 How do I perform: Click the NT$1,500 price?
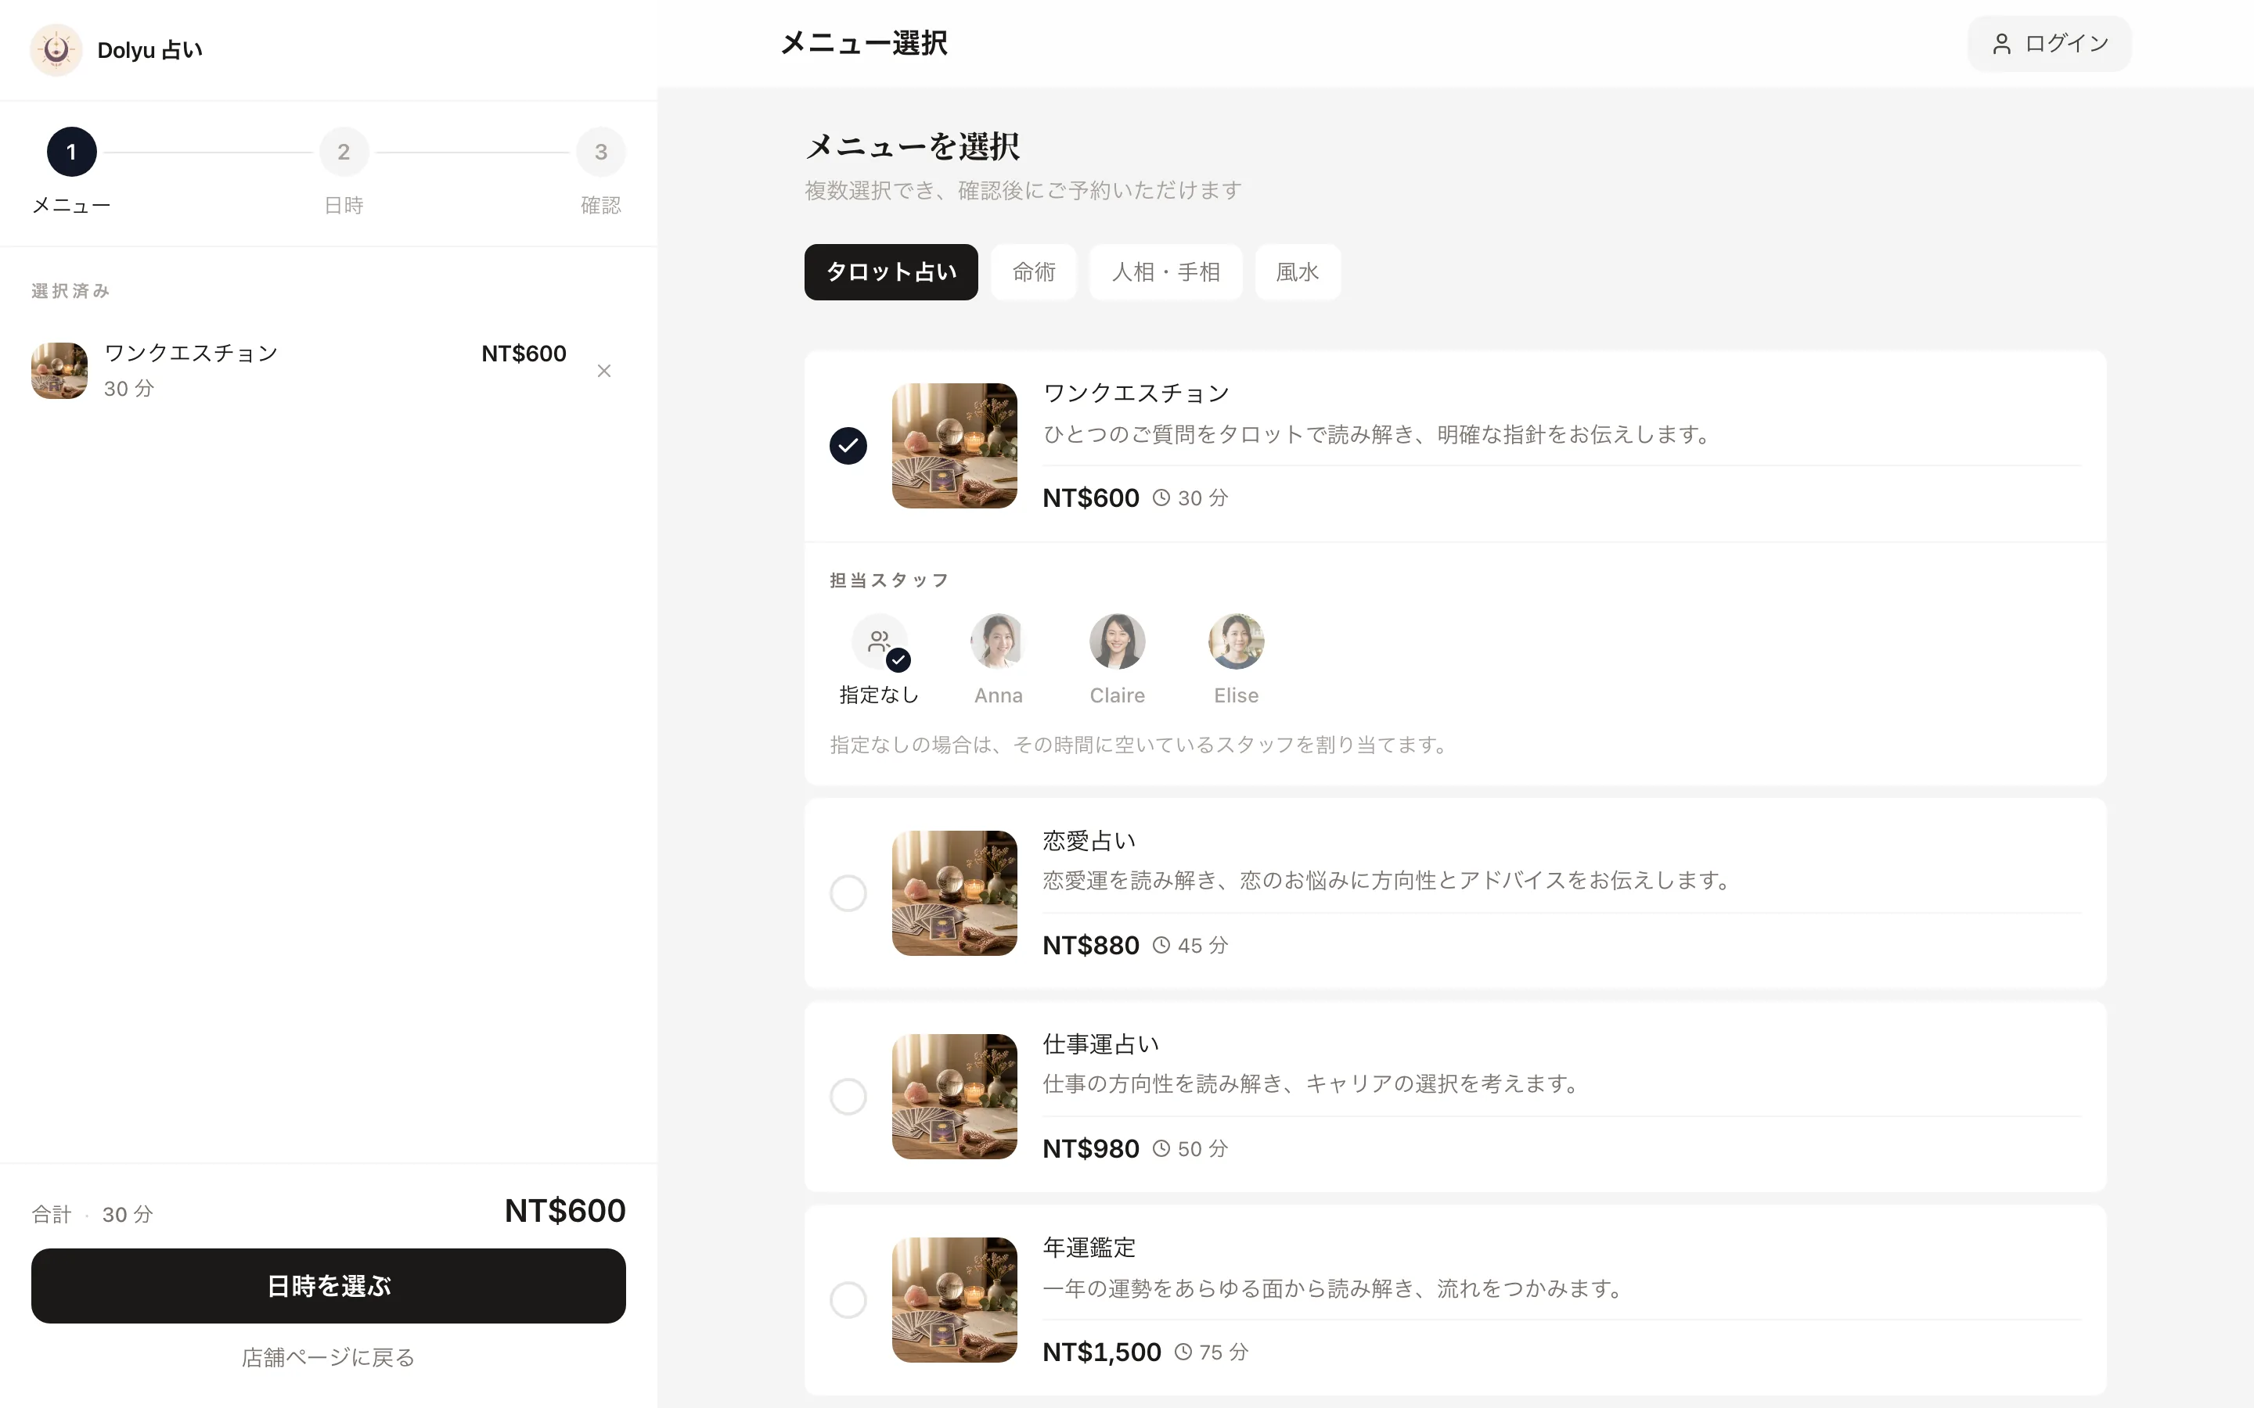pyautogui.click(x=1102, y=1351)
